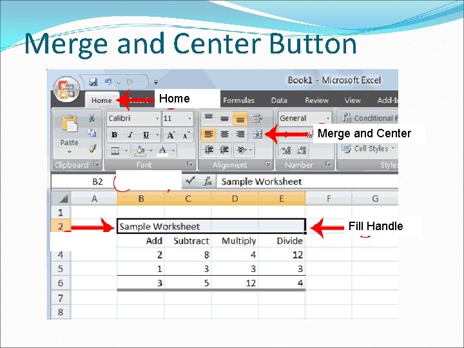Open the Customize Quick Access Toolbar arrow
Screen dimensions: 464x348
click(x=156, y=82)
